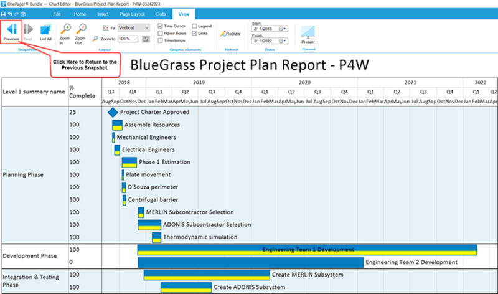
Task: Select the Project Charter Approved milestone diamond
Action: click(x=113, y=112)
